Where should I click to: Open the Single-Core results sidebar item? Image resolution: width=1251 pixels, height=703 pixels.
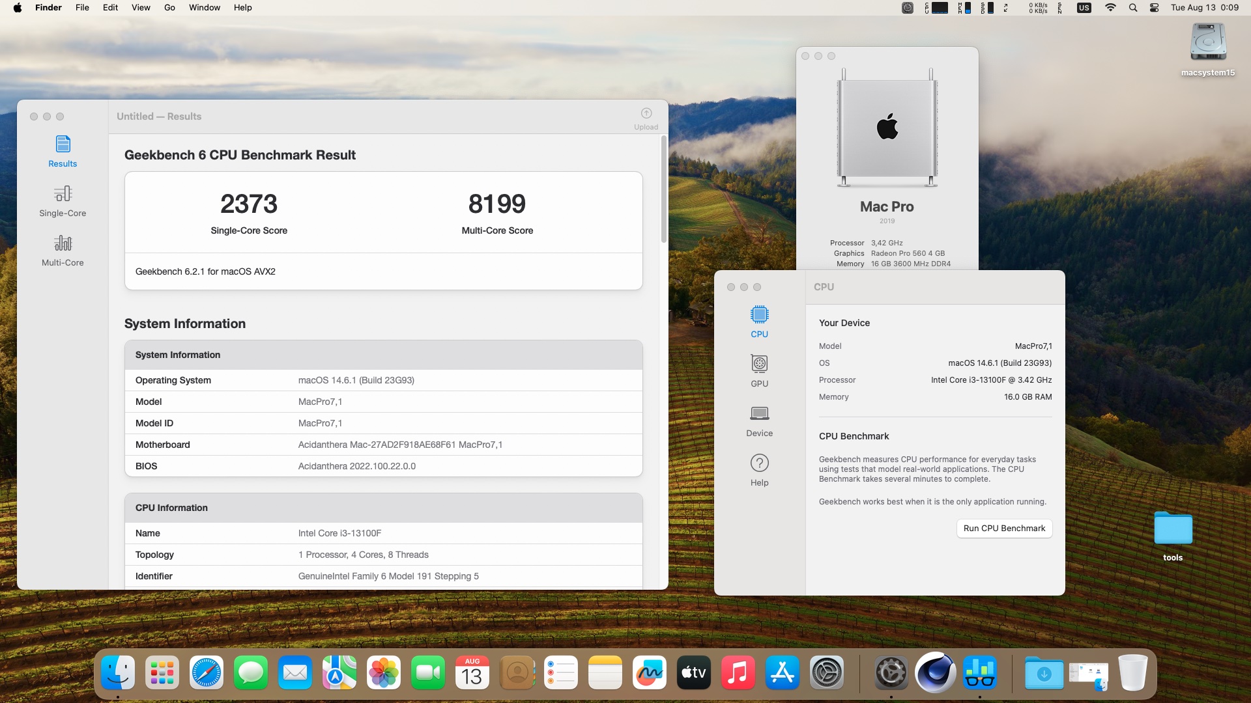click(63, 201)
